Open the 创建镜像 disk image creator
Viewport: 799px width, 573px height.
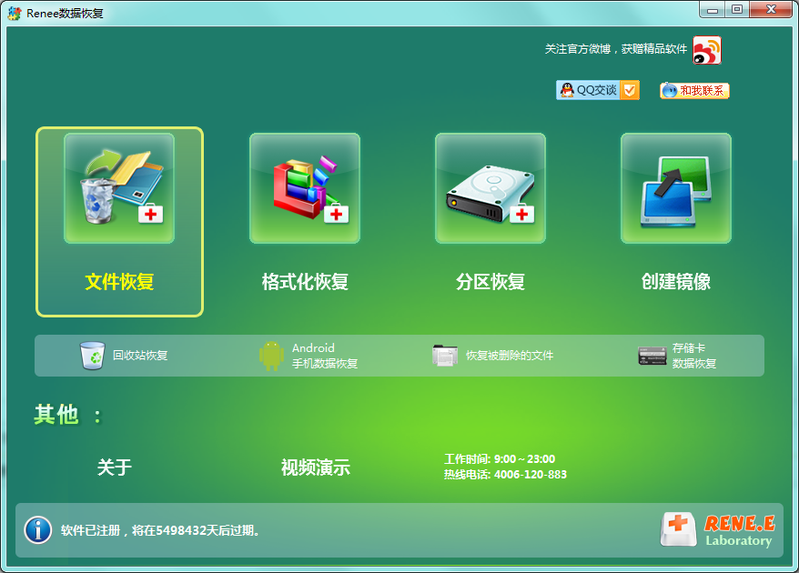point(675,221)
